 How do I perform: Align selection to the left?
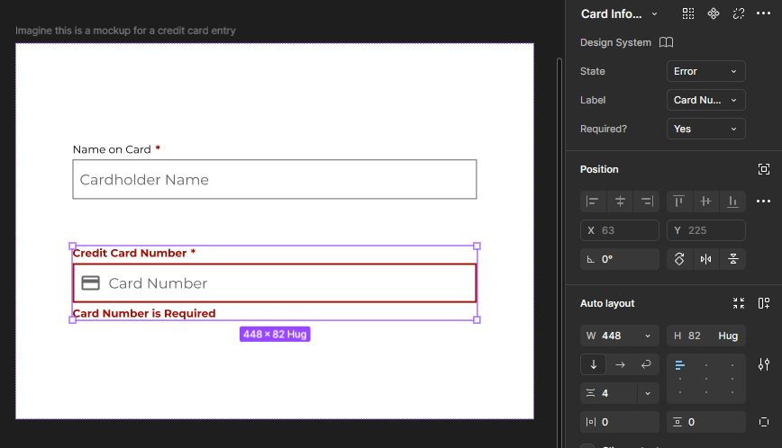tap(592, 202)
